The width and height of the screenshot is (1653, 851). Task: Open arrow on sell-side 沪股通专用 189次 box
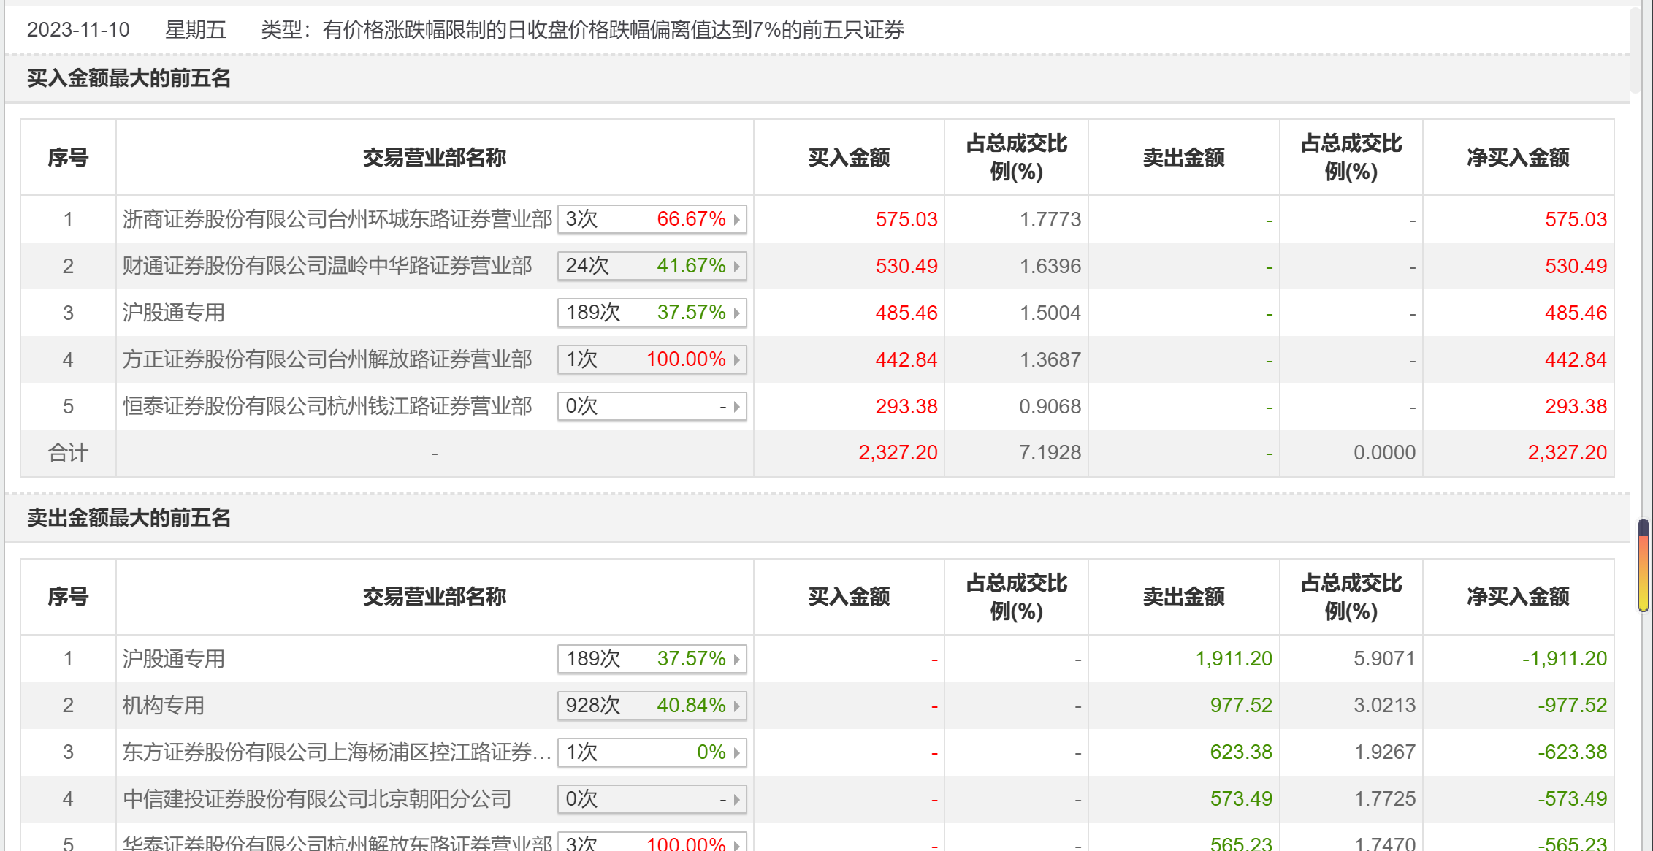737,659
